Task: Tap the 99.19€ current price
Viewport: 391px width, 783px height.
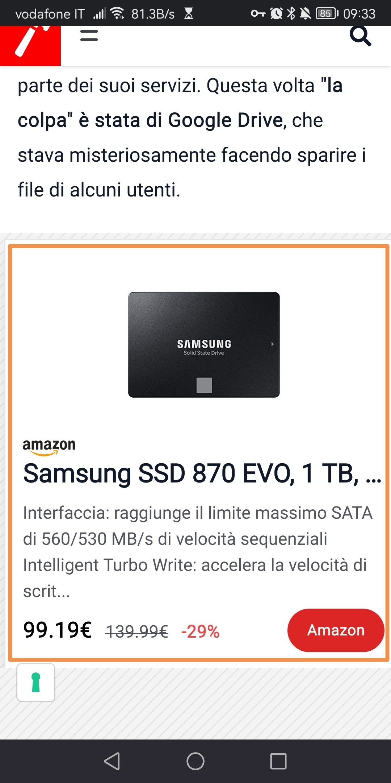Action: point(58,630)
